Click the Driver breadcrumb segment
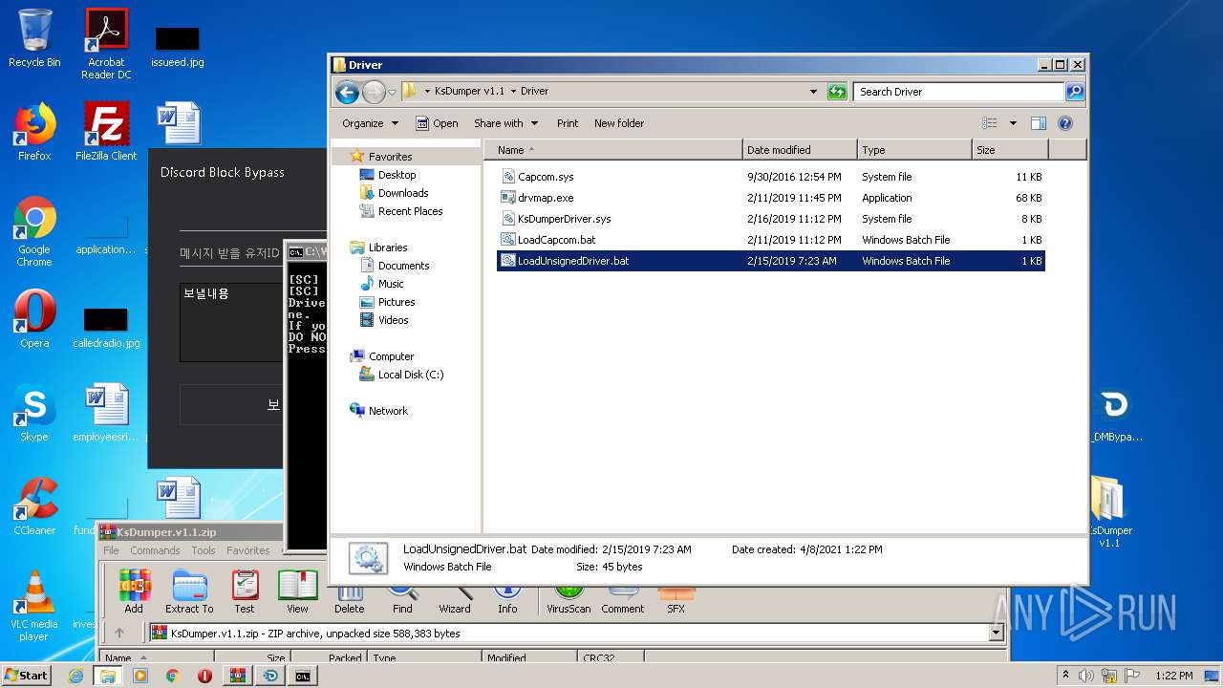 pyautogui.click(x=534, y=92)
